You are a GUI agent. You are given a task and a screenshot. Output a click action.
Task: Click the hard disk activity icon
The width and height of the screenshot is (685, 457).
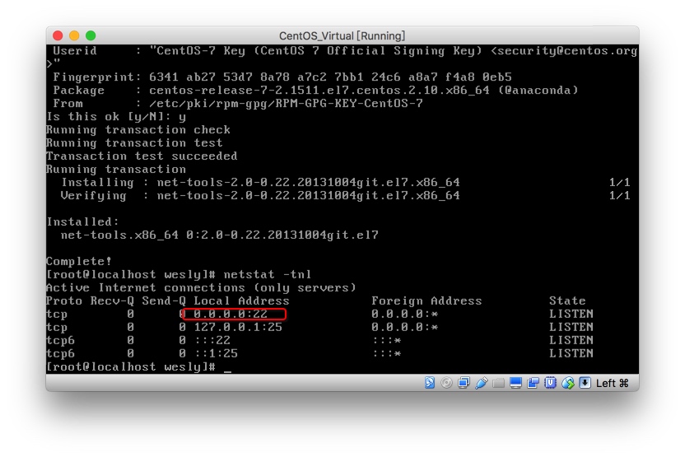(430, 383)
